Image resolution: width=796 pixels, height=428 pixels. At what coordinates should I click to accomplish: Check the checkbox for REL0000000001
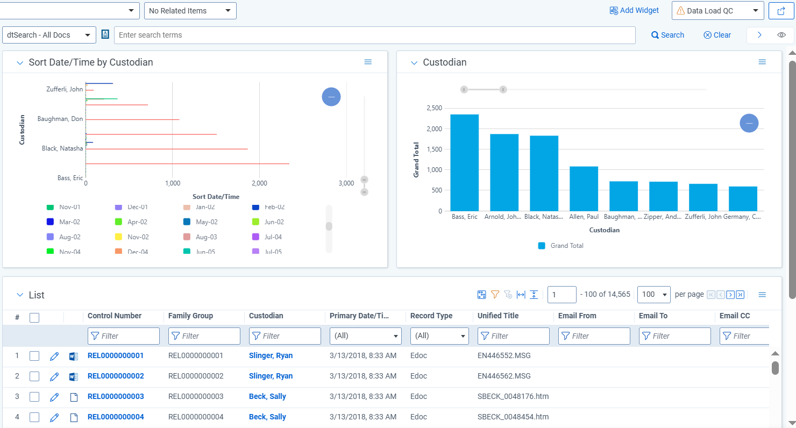[x=34, y=356]
